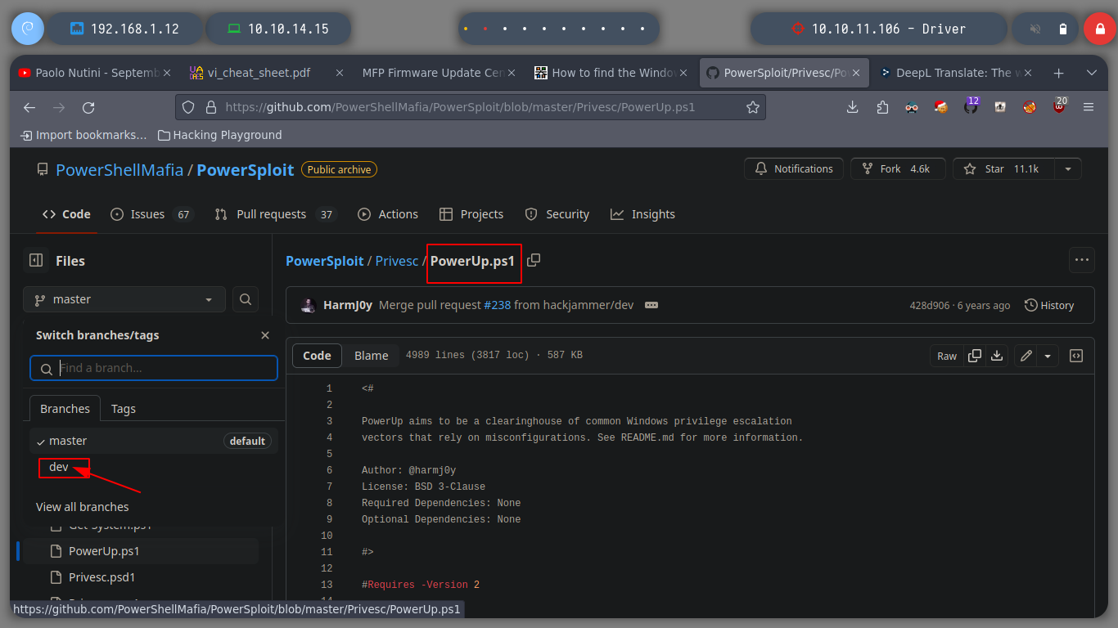The height and width of the screenshot is (628, 1118).
Task: Open the Pull requests tab
Action: coord(275,214)
